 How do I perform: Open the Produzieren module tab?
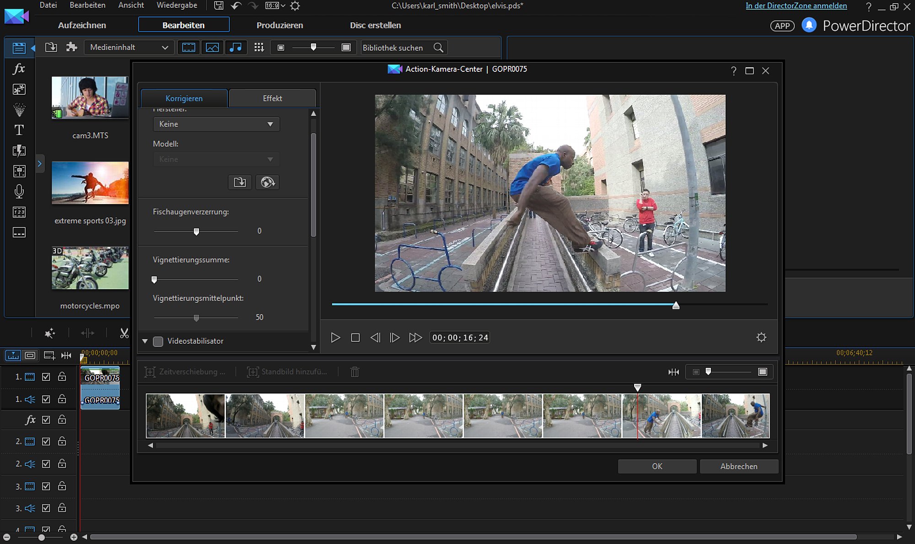coord(280,25)
